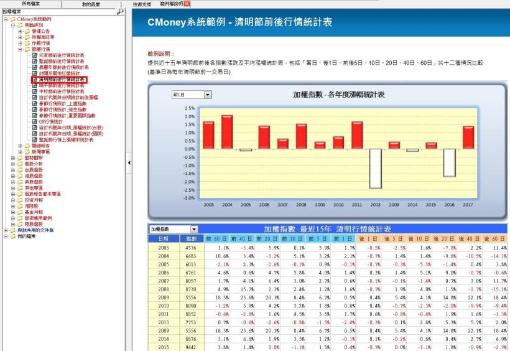Image resolution: width=510 pixels, height=351 pixels.
Task: Click the document icon beside 春節行情統計_上證指數
Action: pyautogui.click(x=35, y=103)
